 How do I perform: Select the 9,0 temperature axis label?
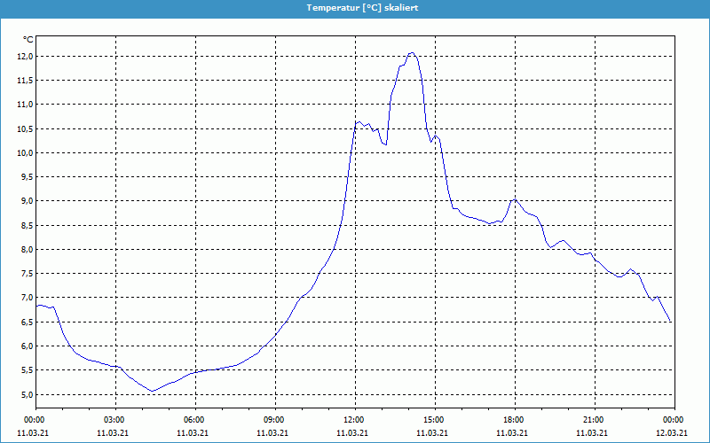(25, 201)
